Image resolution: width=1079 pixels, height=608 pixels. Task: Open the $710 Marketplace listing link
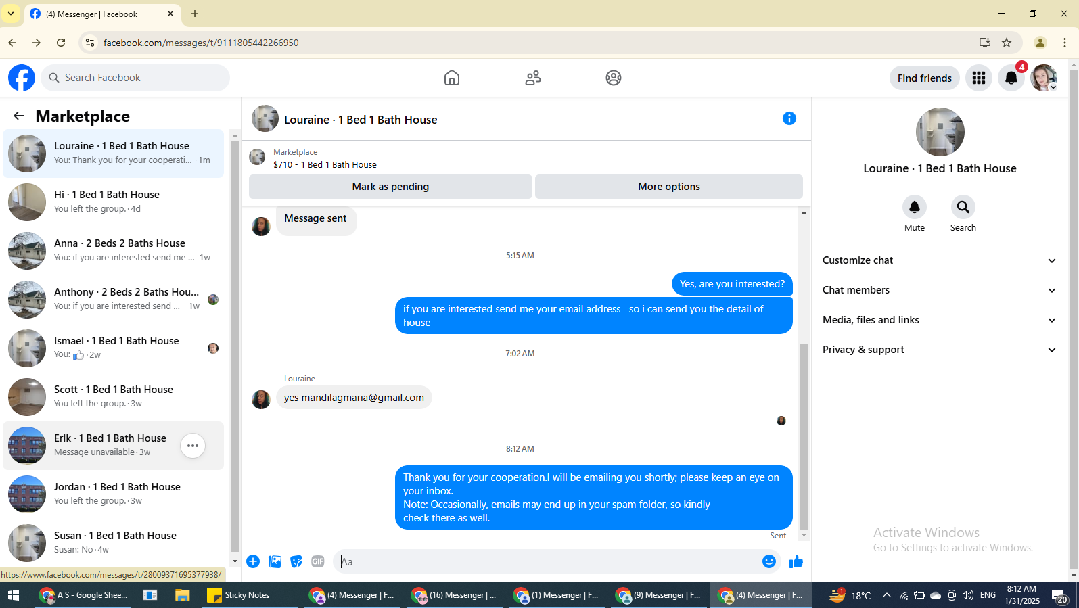click(x=325, y=164)
